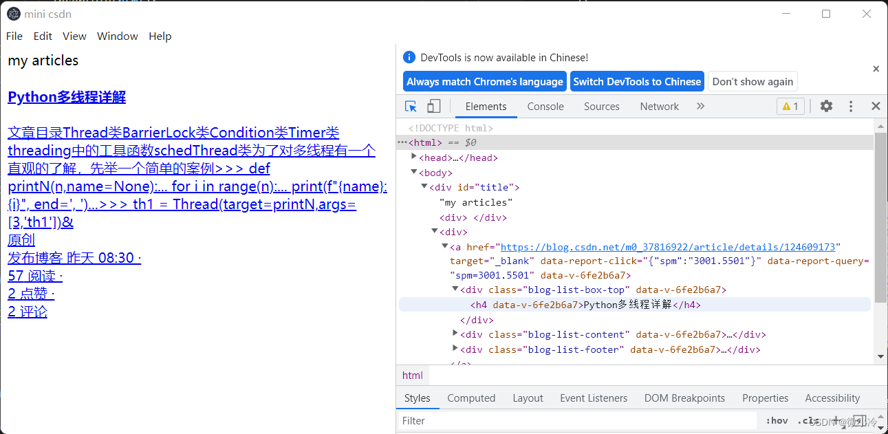Open the DevTools three-dot customize menu
Image resolution: width=888 pixels, height=434 pixels.
(851, 106)
